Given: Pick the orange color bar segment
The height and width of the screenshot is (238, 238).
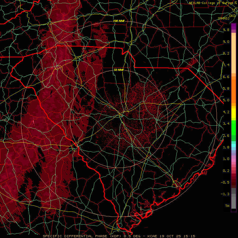Looking at the screenshot, I should click(234, 91).
